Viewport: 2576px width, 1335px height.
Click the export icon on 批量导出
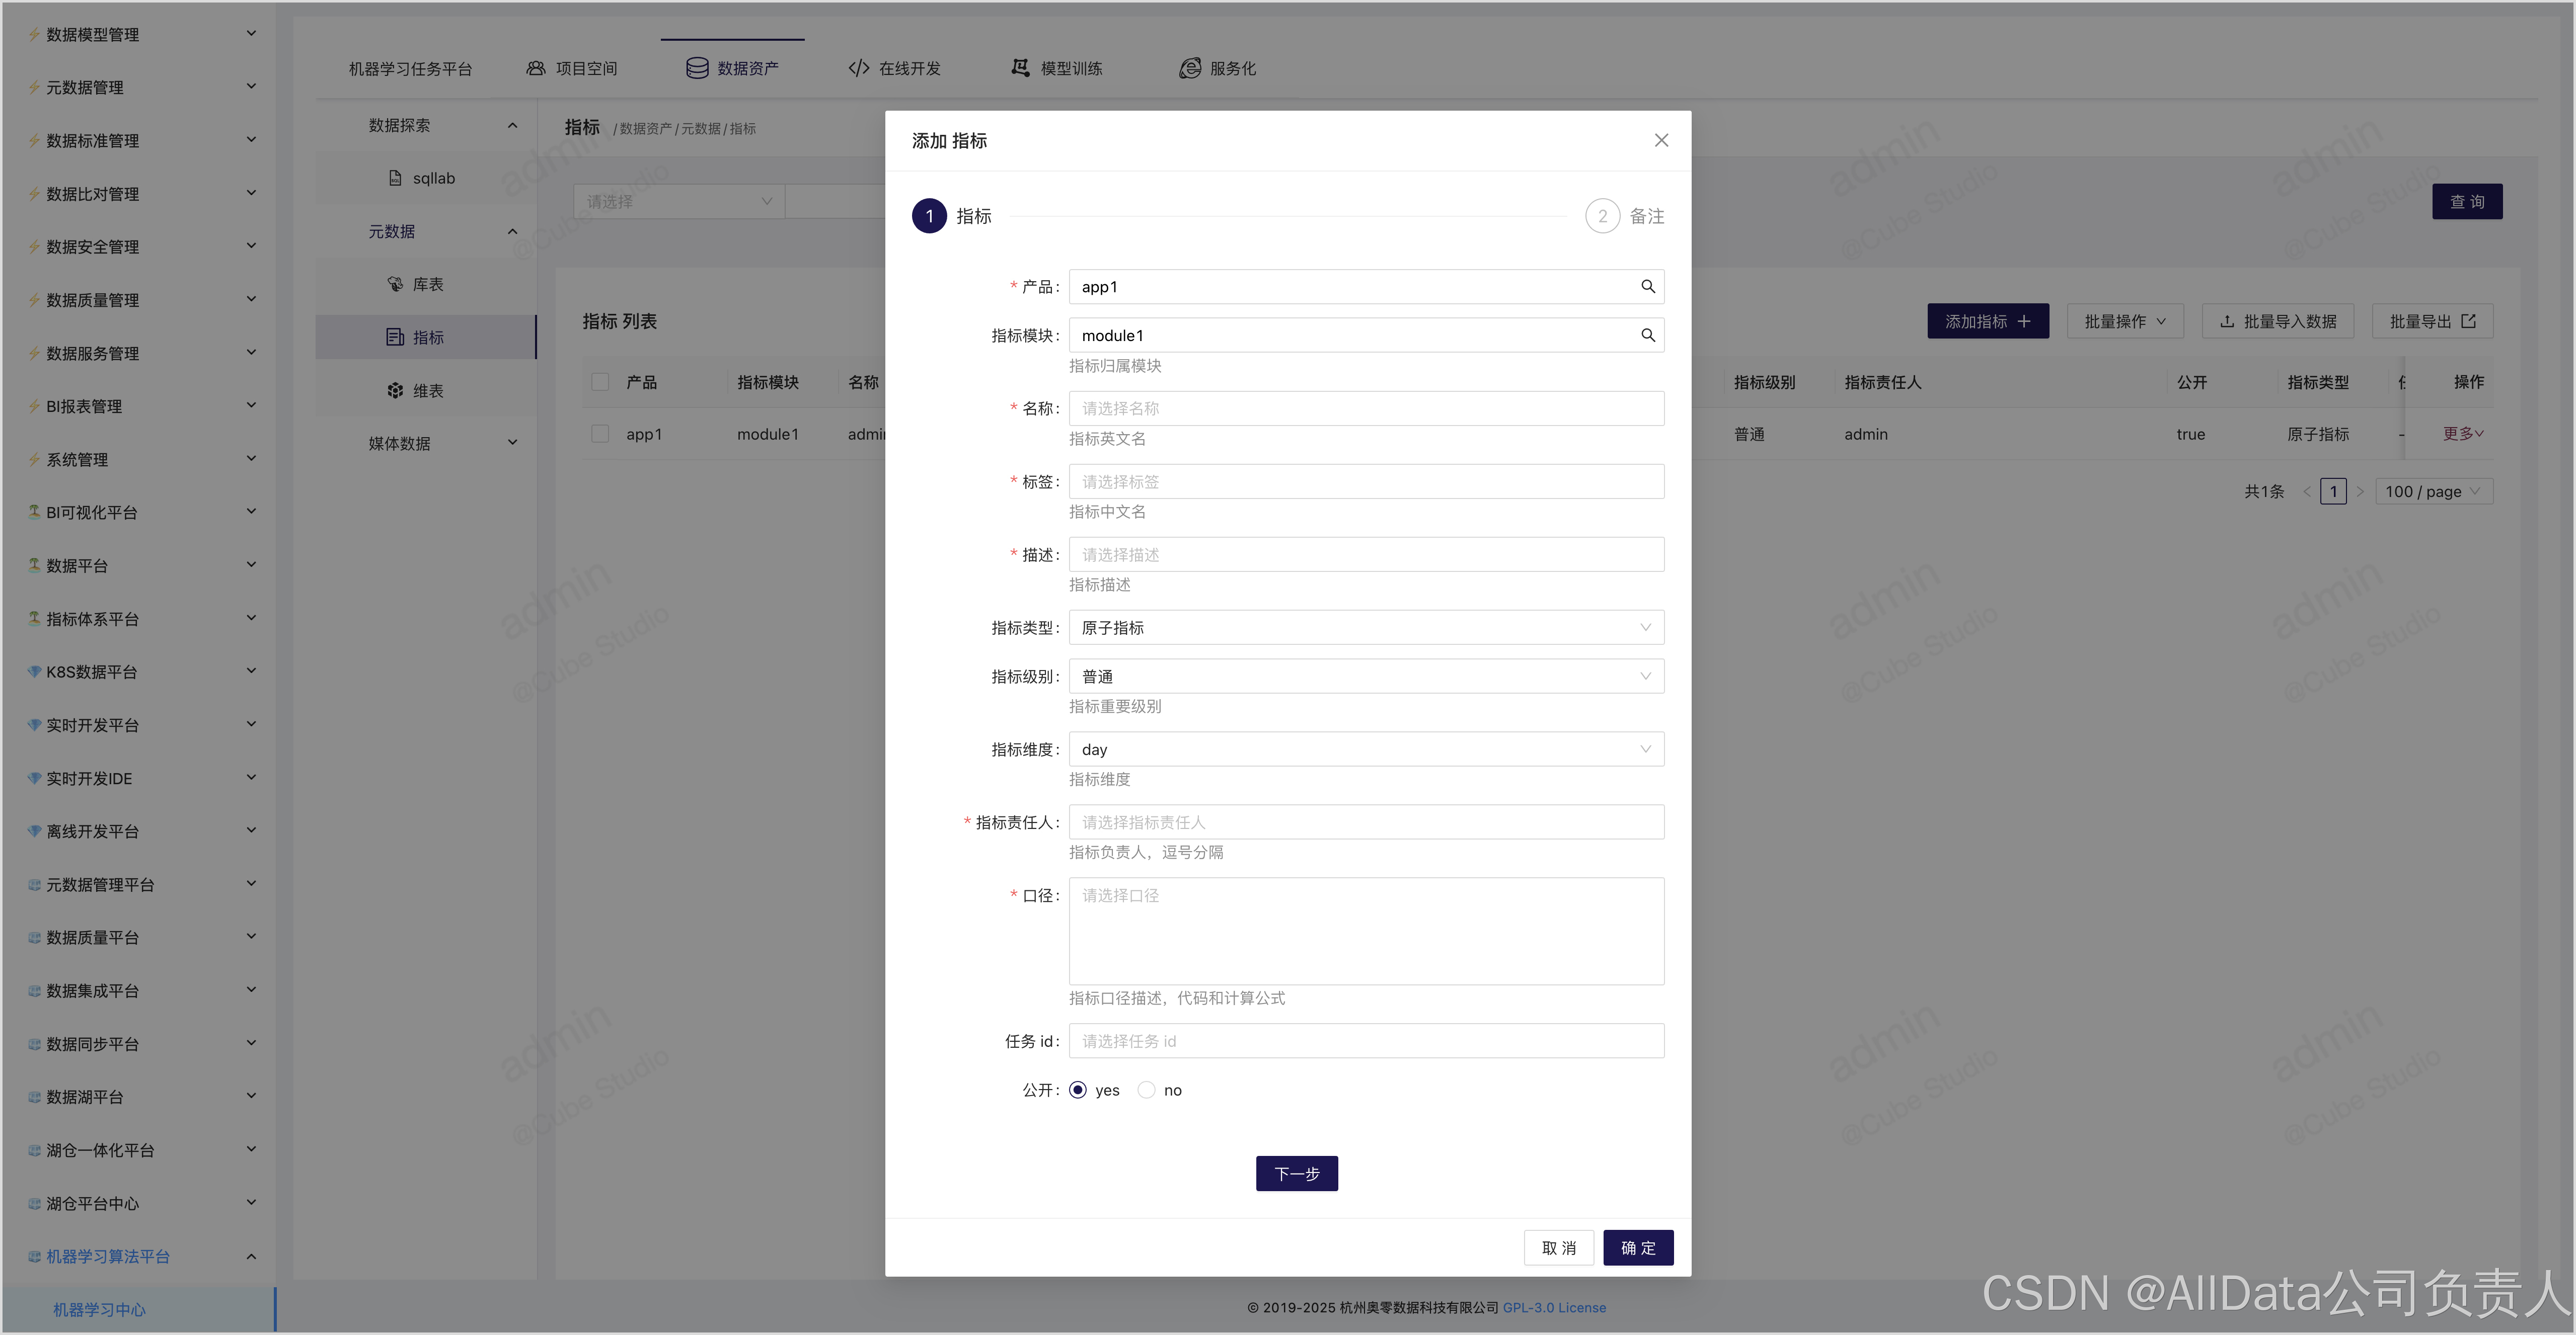point(2468,322)
